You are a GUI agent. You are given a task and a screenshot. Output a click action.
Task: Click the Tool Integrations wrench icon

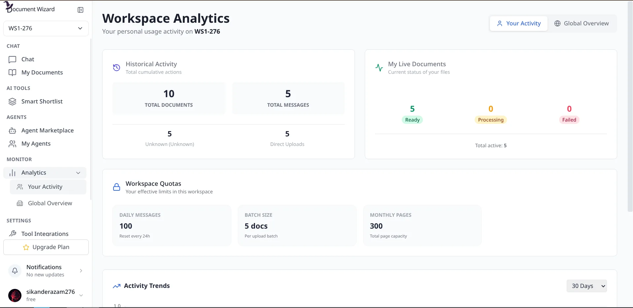pyautogui.click(x=13, y=234)
